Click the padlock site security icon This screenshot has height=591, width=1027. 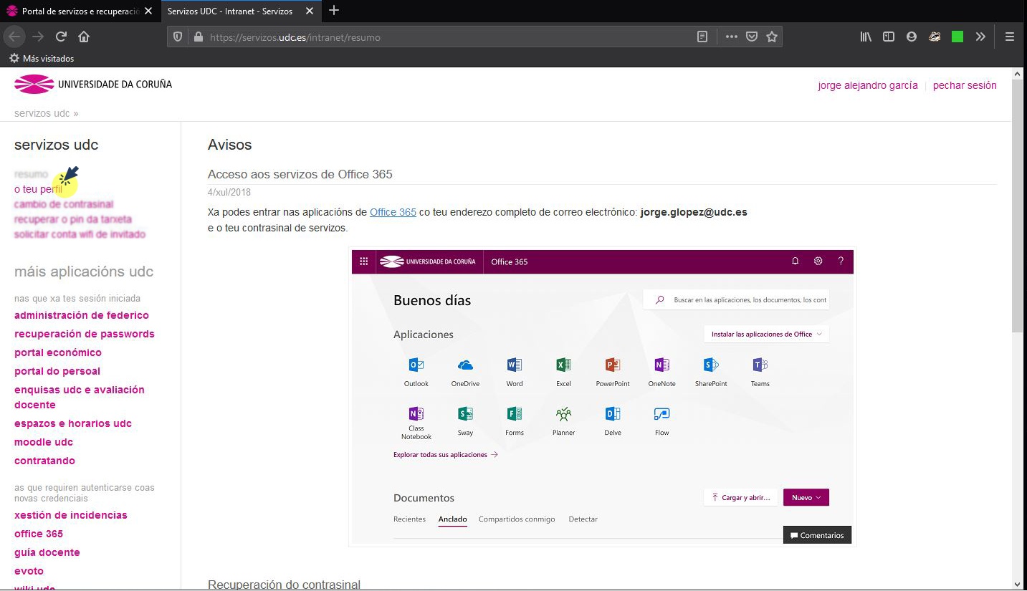pyautogui.click(x=199, y=37)
